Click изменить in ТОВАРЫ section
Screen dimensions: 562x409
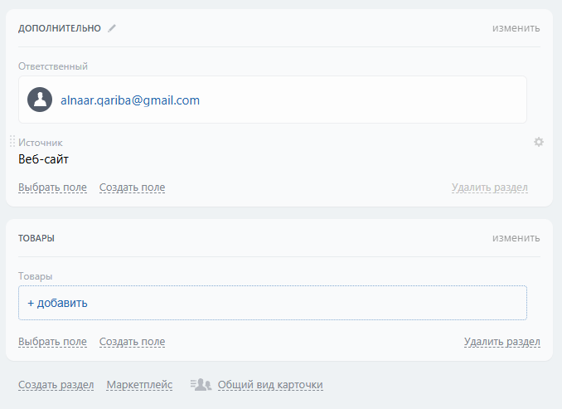516,238
